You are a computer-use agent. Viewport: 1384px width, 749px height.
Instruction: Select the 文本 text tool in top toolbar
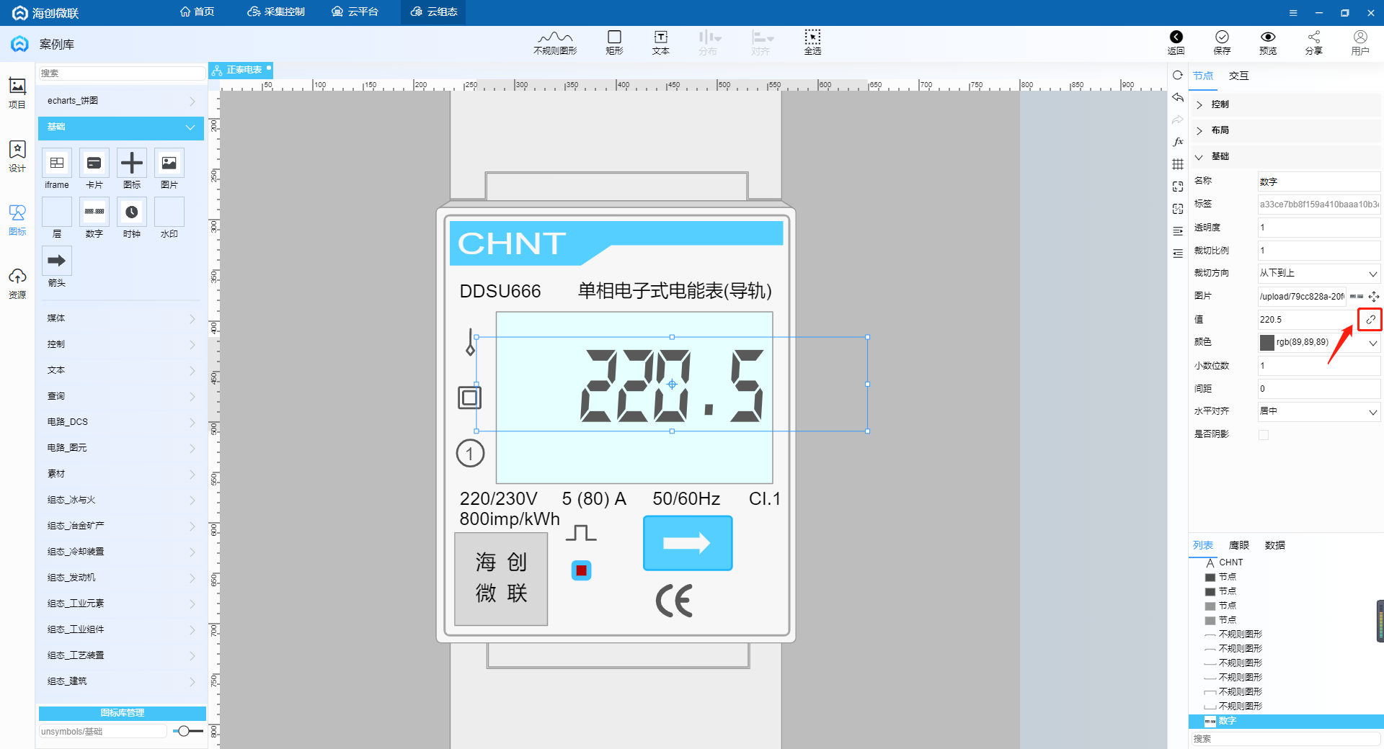point(660,42)
